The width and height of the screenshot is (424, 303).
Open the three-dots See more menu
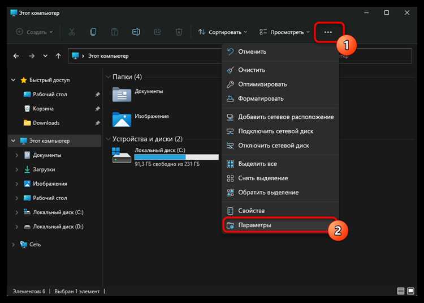[x=328, y=32]
